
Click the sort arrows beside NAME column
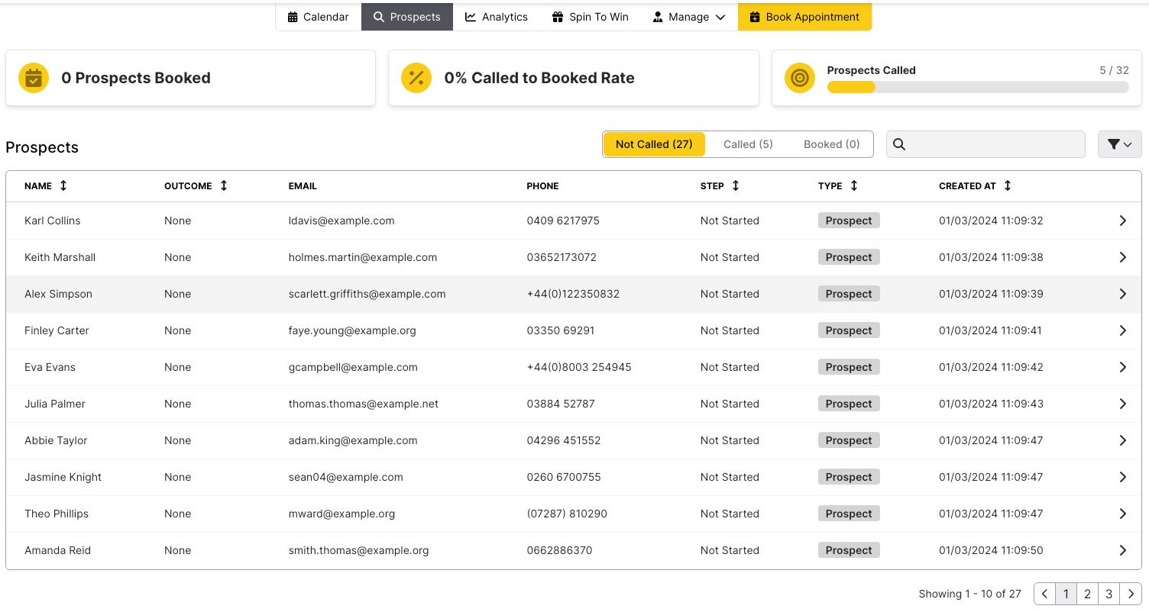(x=63, y=185)
